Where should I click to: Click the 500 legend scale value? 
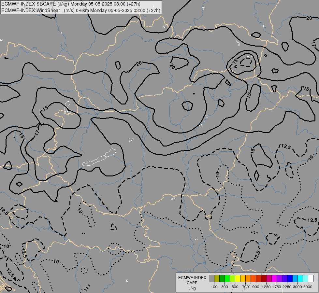coord(235,287)
